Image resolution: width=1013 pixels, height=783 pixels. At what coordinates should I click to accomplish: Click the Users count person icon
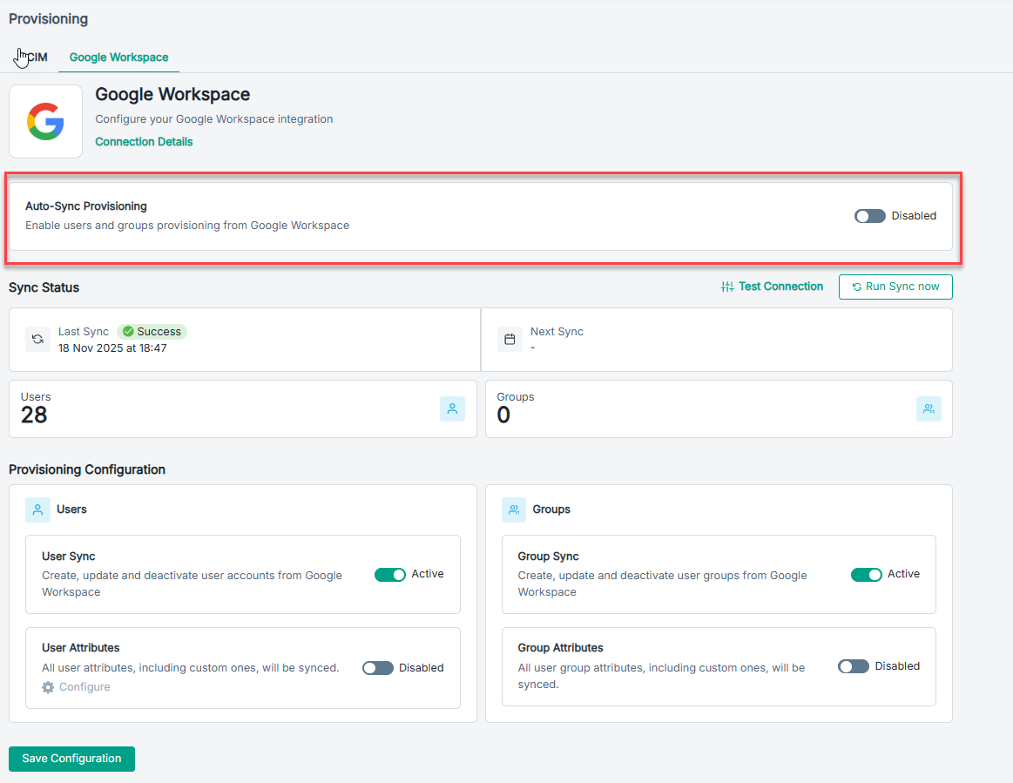click(x=452, y=409)
